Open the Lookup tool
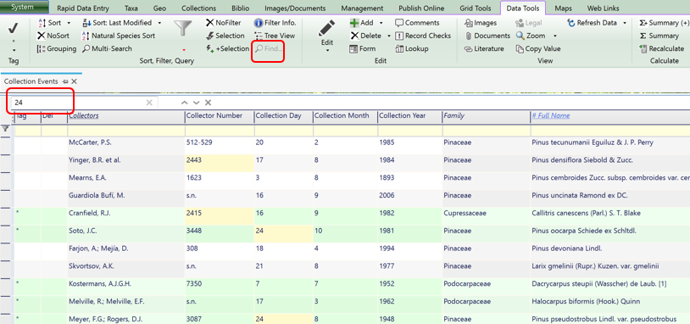 coord(411,49)
